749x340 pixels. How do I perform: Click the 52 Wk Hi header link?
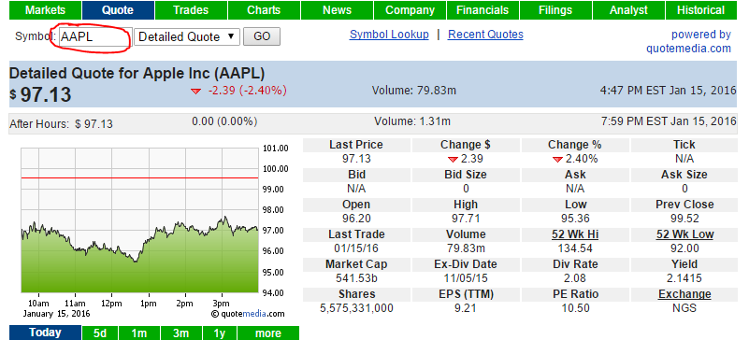coord(575,234)
